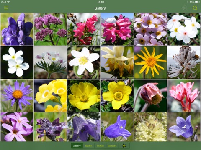The image size is (201, 150).
Task: Switch to the Name tab
Action: (x=89, y=146)
